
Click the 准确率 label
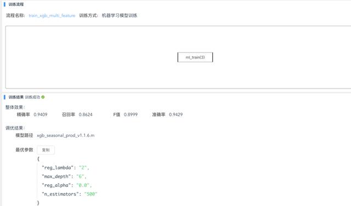tap(158, 115)
